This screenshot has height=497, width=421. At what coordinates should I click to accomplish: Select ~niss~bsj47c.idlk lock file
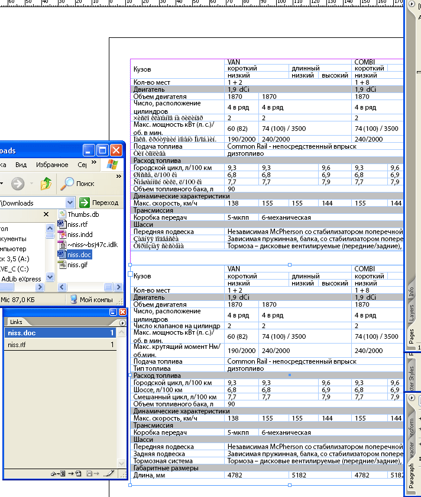88,245
